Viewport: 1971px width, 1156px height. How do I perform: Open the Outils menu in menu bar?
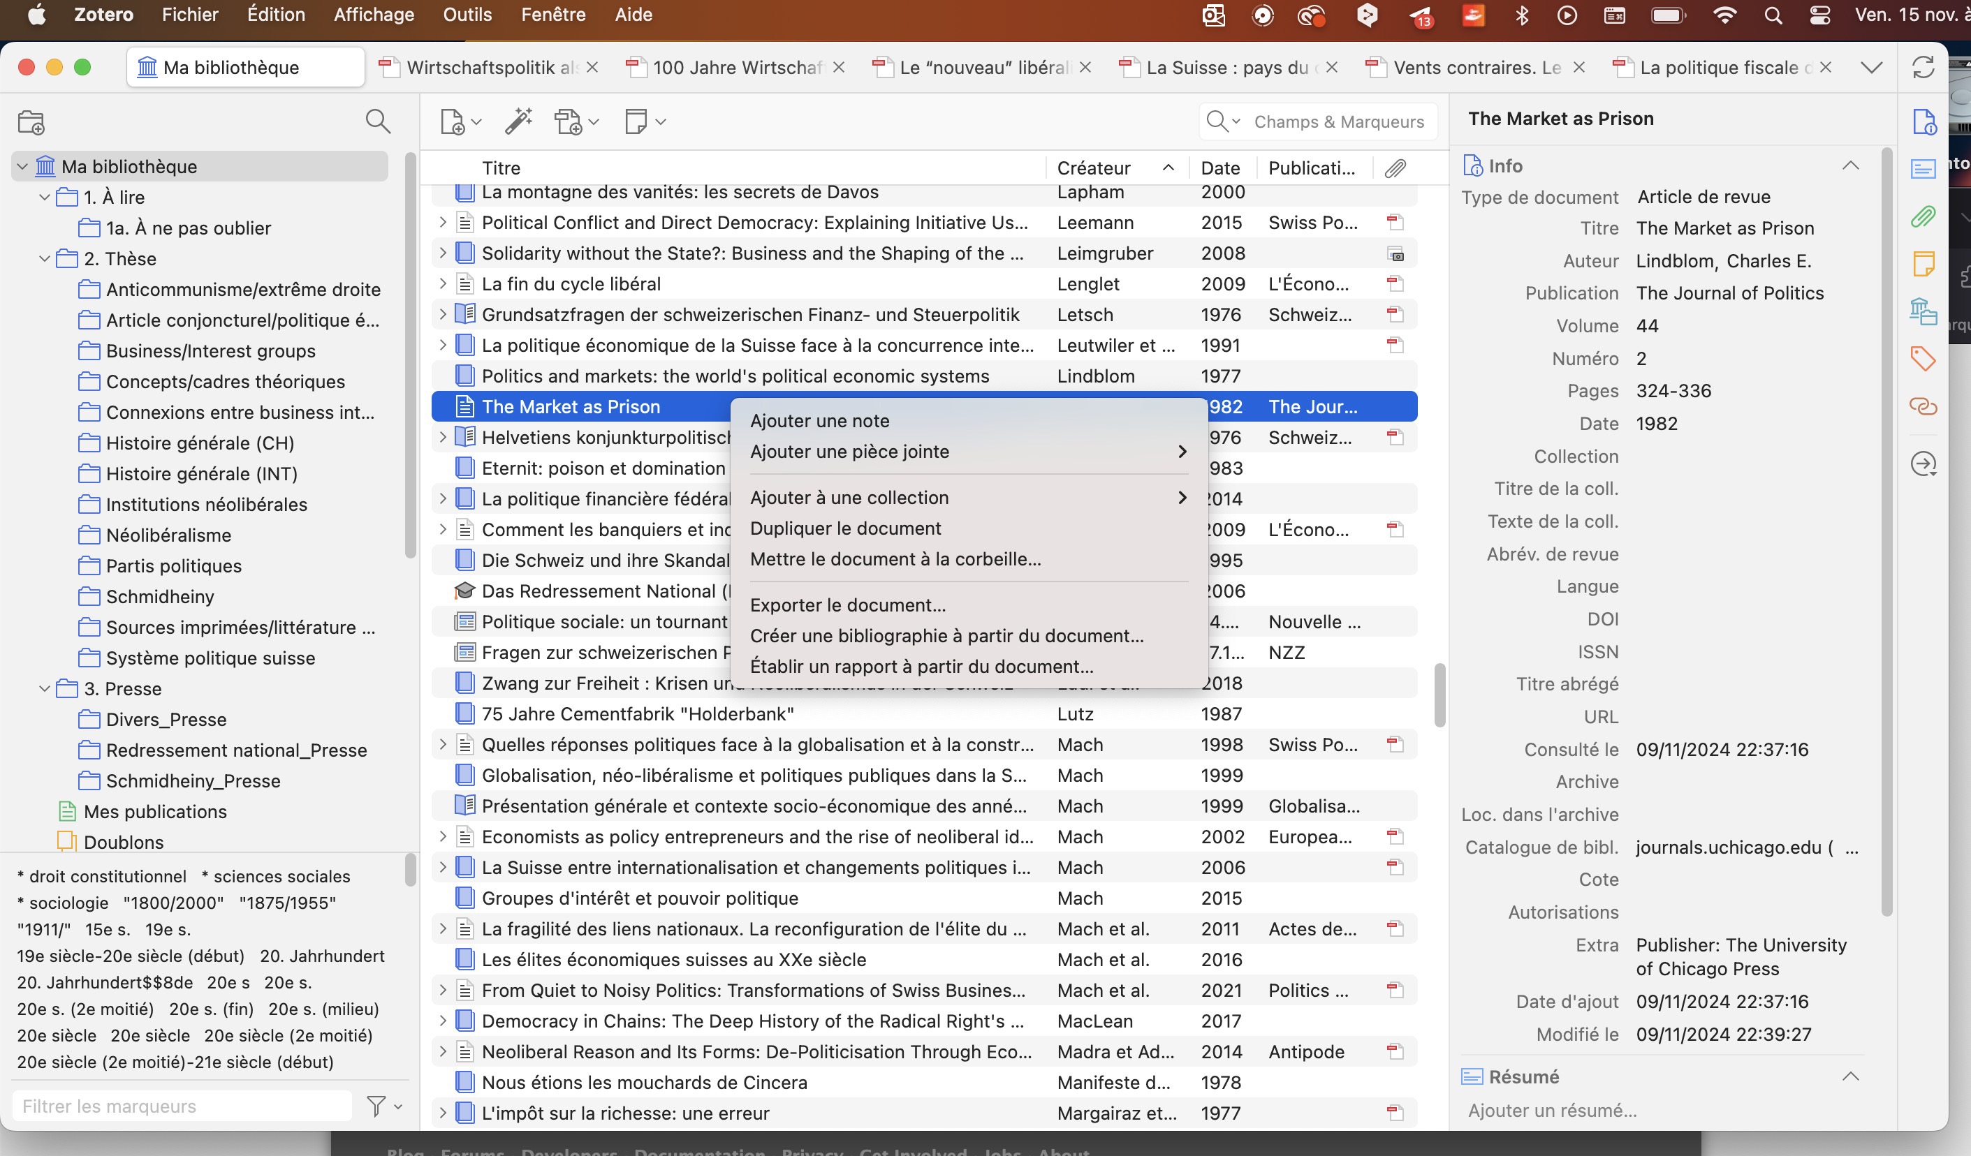coord(467,15)
